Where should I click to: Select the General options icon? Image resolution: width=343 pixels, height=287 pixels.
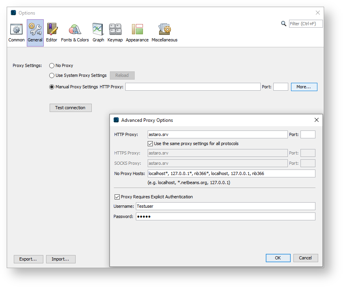35,33
